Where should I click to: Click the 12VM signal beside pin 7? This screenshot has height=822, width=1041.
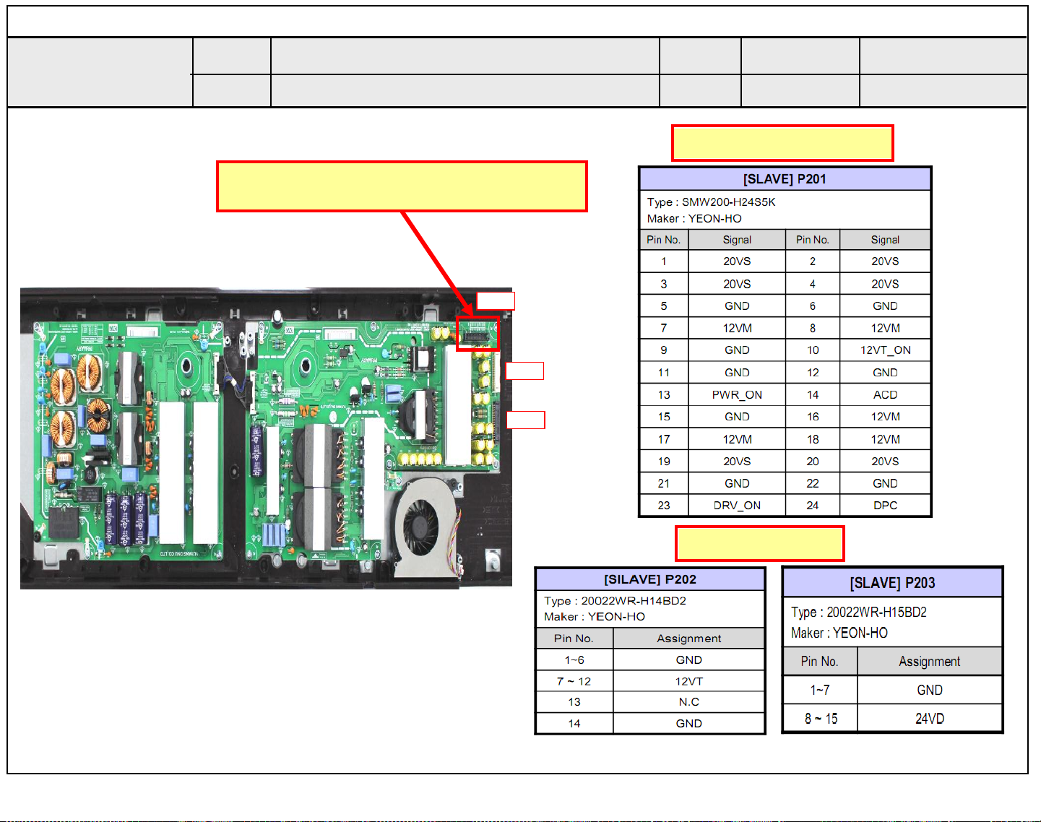pos(737,328)
